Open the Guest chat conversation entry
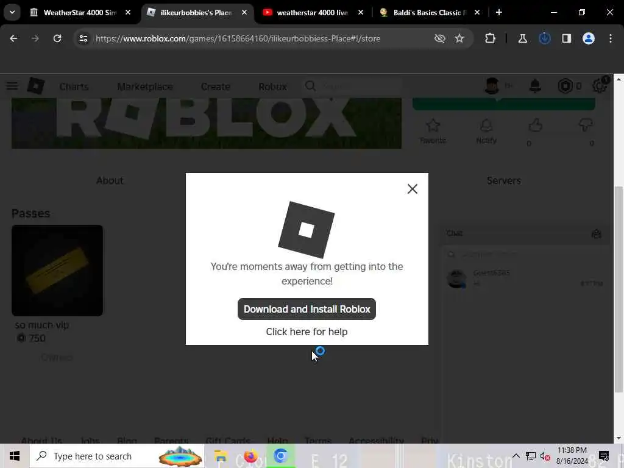The height and width of the screenshot is (468, 624). 525,278
